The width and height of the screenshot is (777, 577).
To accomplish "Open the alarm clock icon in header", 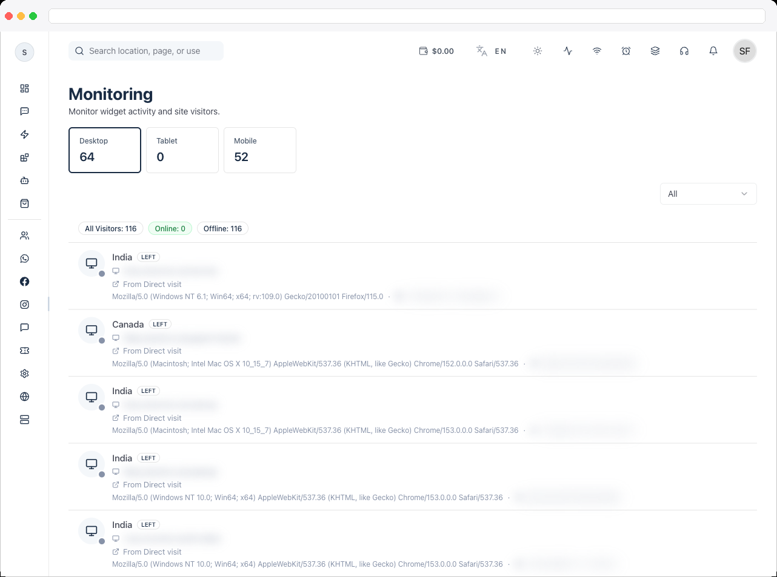I will [626, 51].
